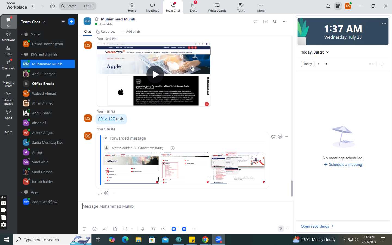The image size is (392, 245).
Task: Expand the Team Chat header dropdown
Action: coord(44,22)
